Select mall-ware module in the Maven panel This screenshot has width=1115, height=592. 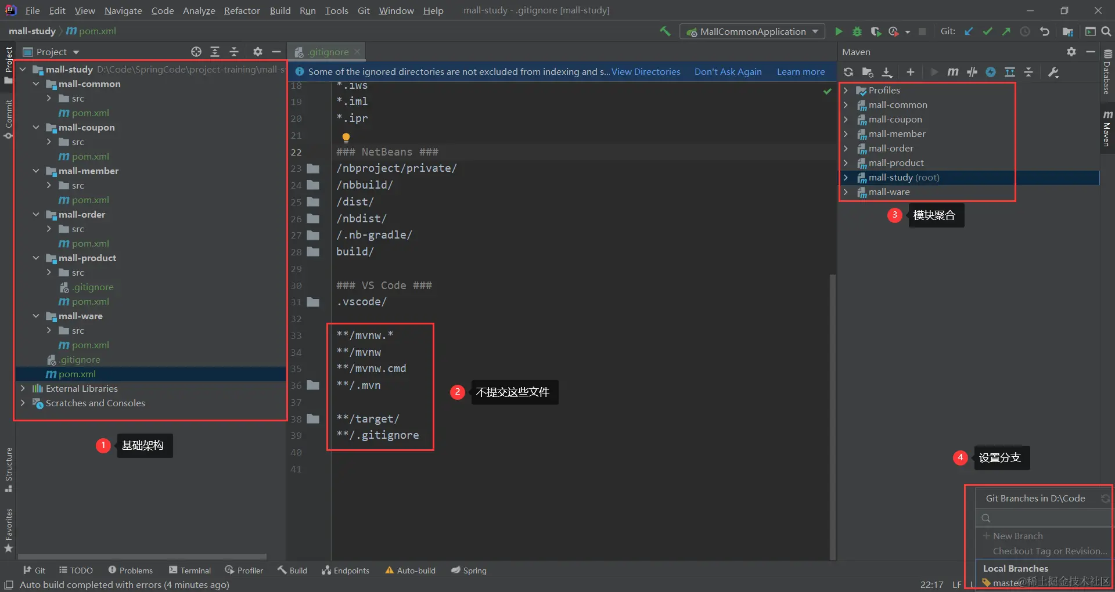click(889, 192)
